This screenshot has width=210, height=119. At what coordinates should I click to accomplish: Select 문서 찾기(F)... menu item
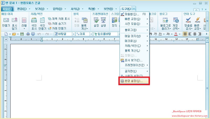point(134,60)
